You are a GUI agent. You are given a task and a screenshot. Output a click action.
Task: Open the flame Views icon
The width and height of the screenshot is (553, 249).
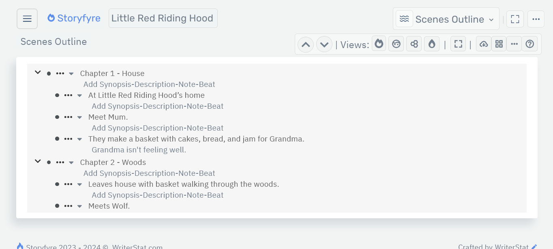click(x=379, y=44)
